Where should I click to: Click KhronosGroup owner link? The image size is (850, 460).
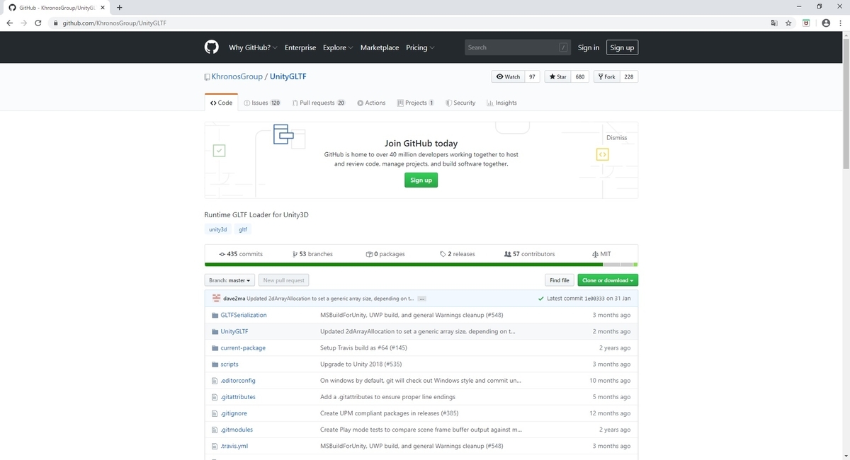click(237, 76)
